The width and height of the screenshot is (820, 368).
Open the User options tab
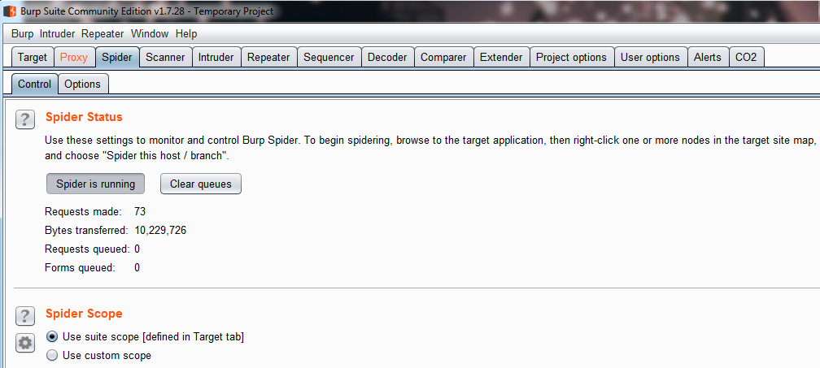point(650,58)
